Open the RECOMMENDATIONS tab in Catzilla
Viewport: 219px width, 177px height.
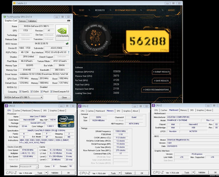(126, 10)
